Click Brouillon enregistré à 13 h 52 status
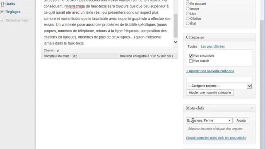 tap(146, 56)
